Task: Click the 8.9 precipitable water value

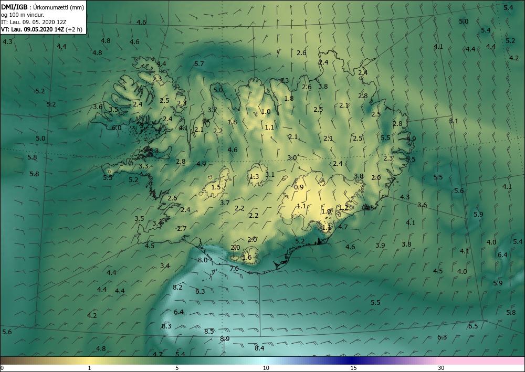Action: tap(225, 339)
